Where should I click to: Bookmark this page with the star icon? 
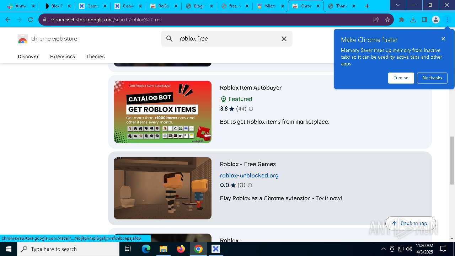click(387, 20)
